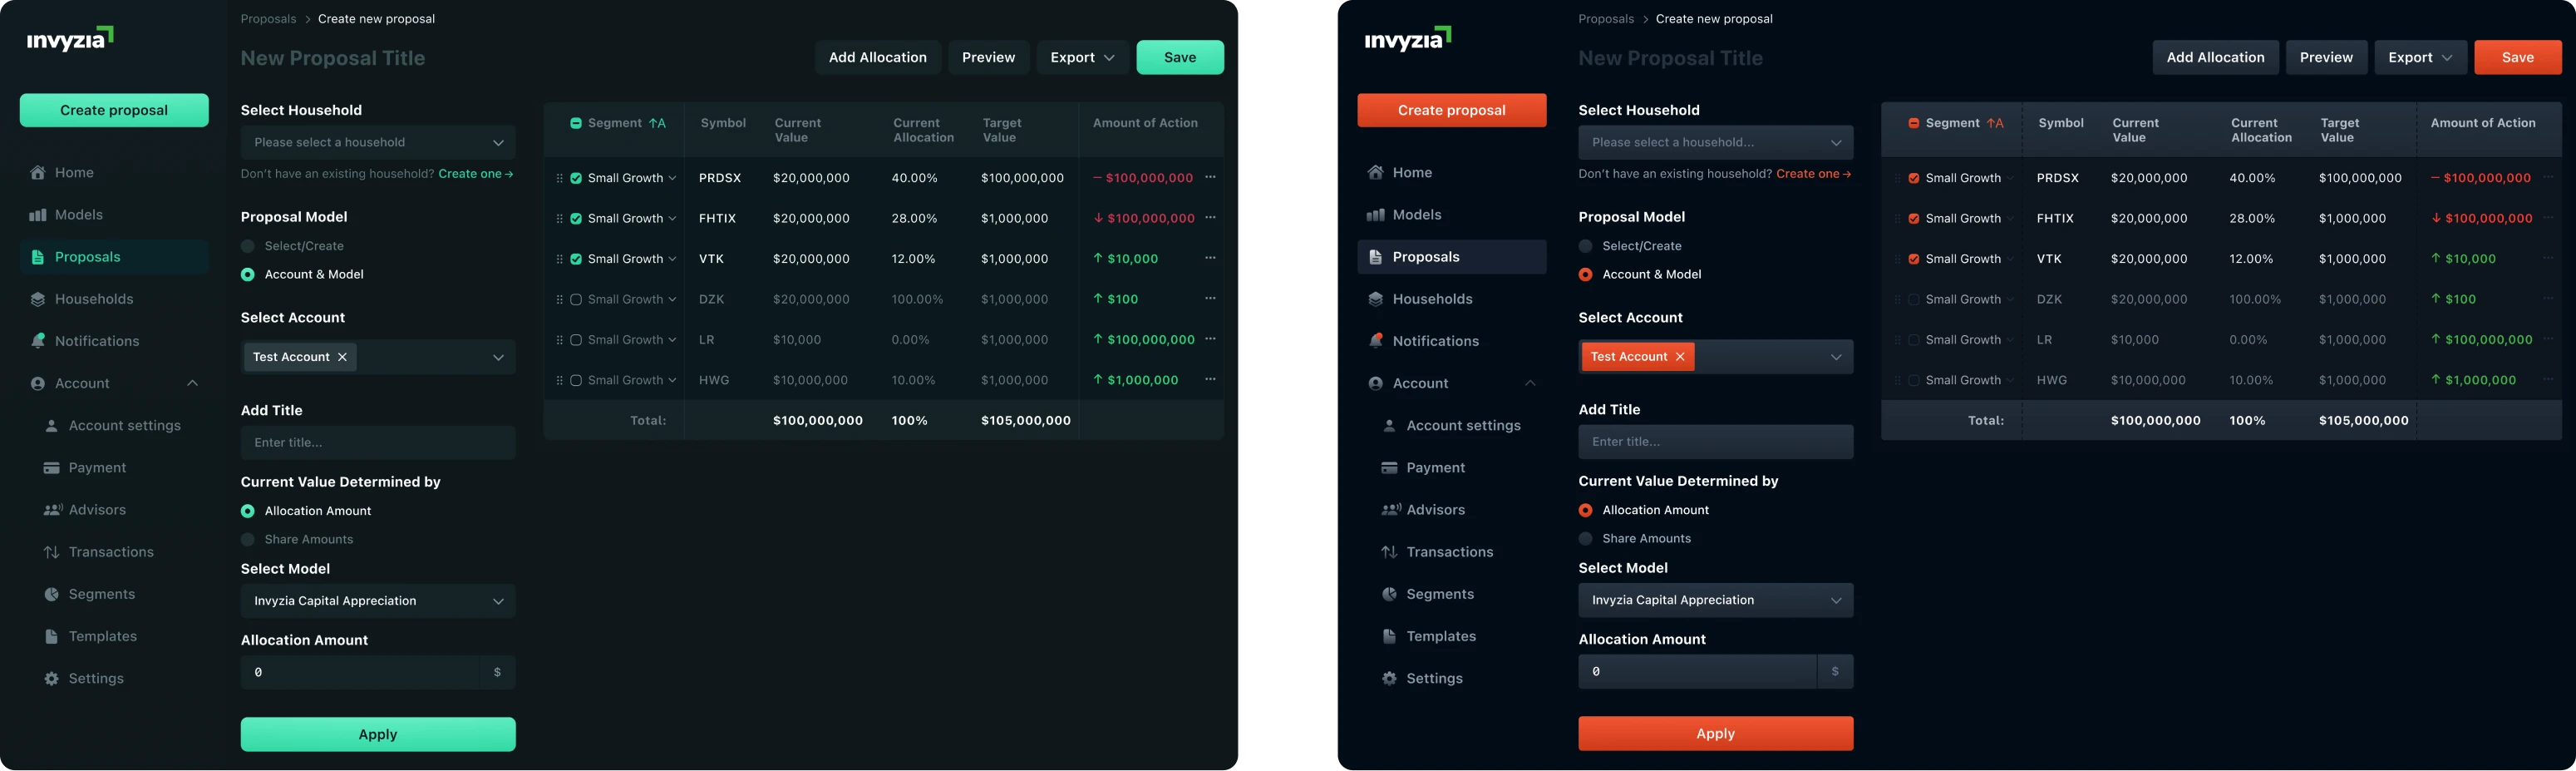The width and height of the screenshot is (2576, 771).
Task: Check the LR row checkbox in the green-theme table
Action: pyautogui.click(x=576, y=340)
